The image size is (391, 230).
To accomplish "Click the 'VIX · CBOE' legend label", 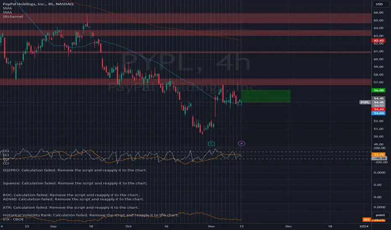I will click(13, 219).
